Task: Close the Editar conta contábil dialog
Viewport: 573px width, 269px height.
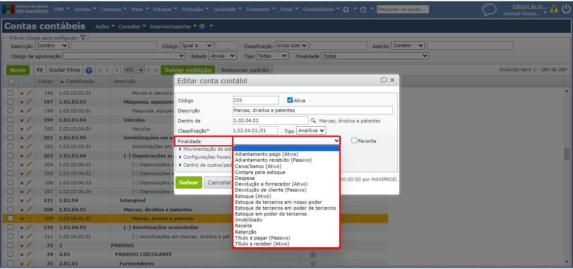Action: (x=392, y=80)
